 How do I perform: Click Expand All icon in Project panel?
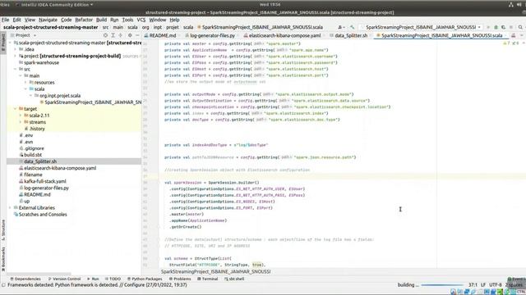[113, 35]
